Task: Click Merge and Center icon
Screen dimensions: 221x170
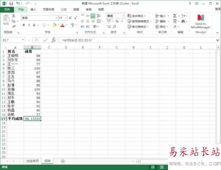Action: [x=99, y=21]
